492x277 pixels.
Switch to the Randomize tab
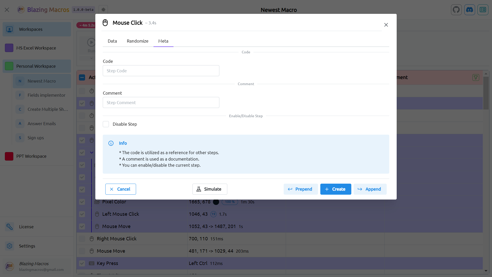[137, 41]
